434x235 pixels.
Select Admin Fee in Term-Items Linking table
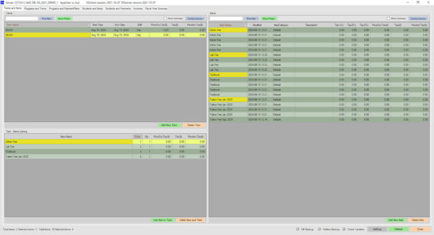(105, 141)
